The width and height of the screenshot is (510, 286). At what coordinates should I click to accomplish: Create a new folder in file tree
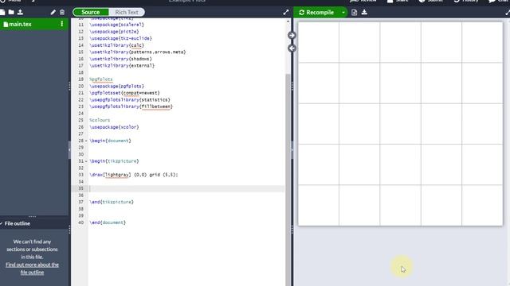click(11, 13)
